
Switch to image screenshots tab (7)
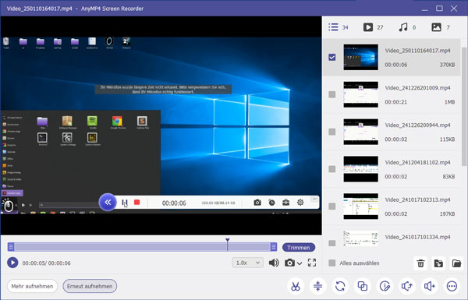click(x=441, y=27)
